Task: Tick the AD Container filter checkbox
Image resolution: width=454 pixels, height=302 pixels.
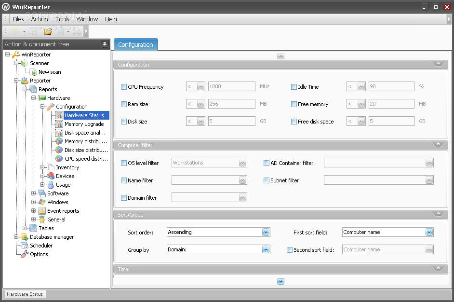Action: [267, 163]
